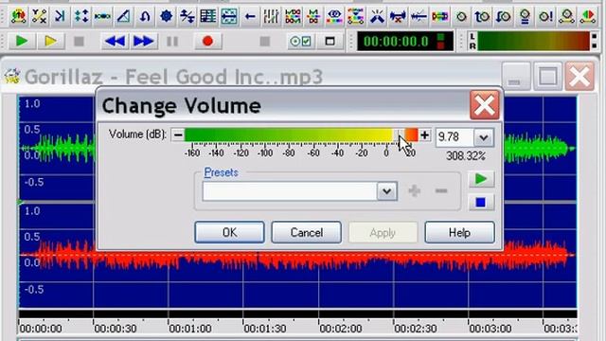Click the Presets combo box field
Screen dimensions: 606x341
pyautogui.click(x=290, y=191)
